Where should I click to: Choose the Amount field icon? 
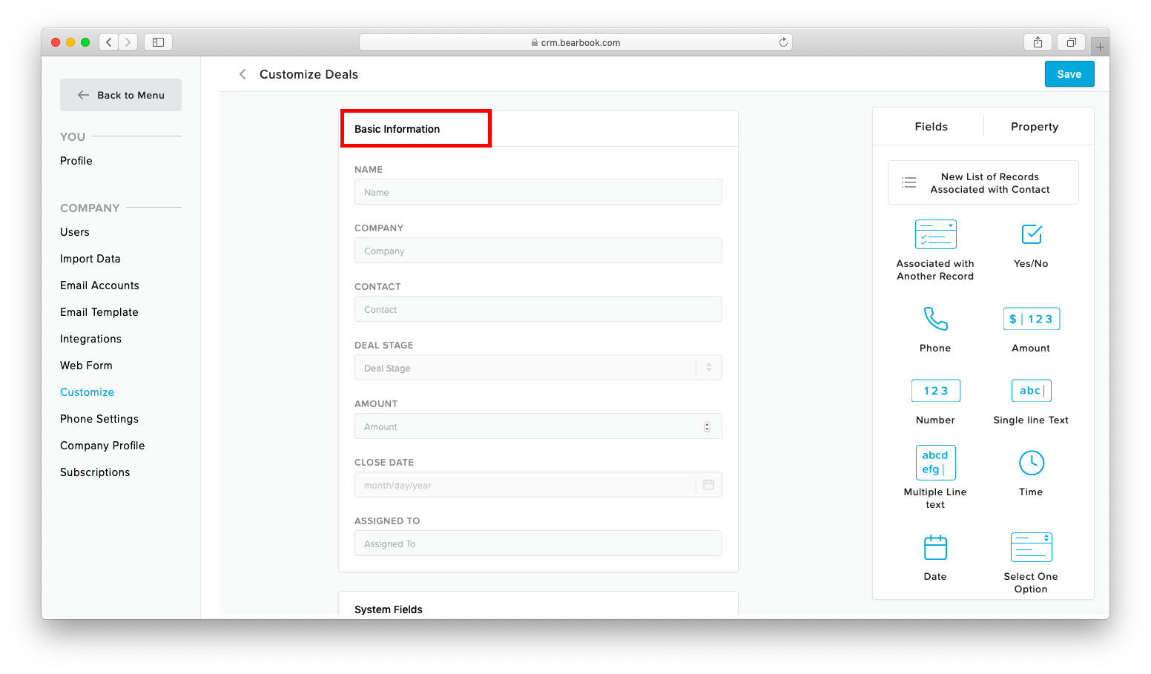tap(1031, 319)
